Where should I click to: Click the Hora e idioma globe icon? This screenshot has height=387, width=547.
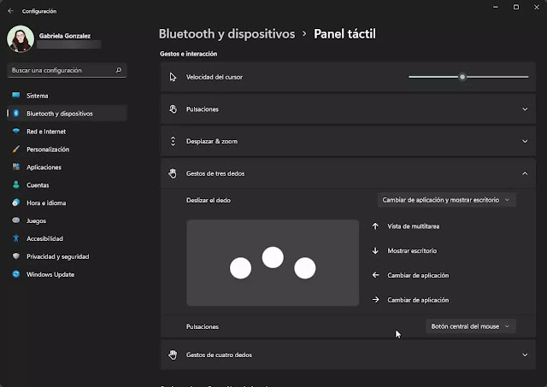click(x=16, y=202)
